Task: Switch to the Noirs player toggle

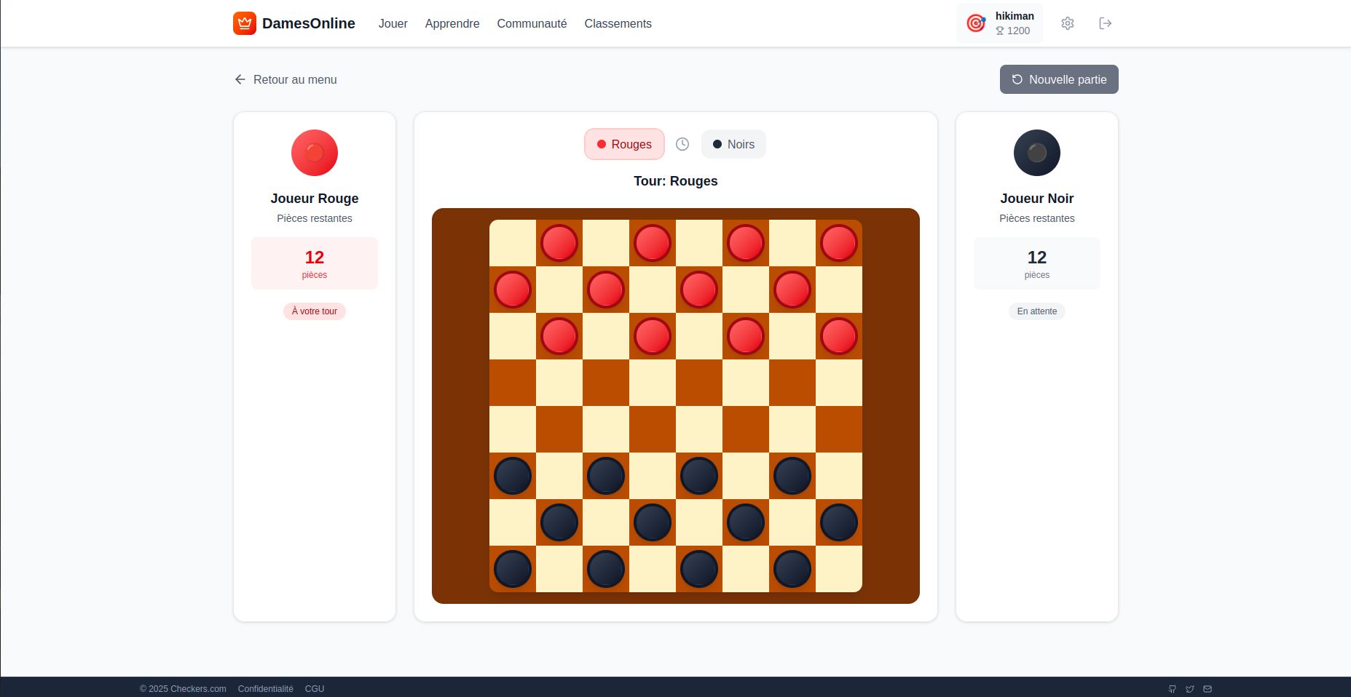Action: pos(733,144)
